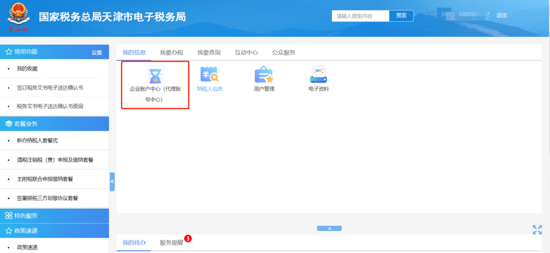Focus the search content input field
The width and height of the screenshot is (550, 253).
[x=361, y=16]
